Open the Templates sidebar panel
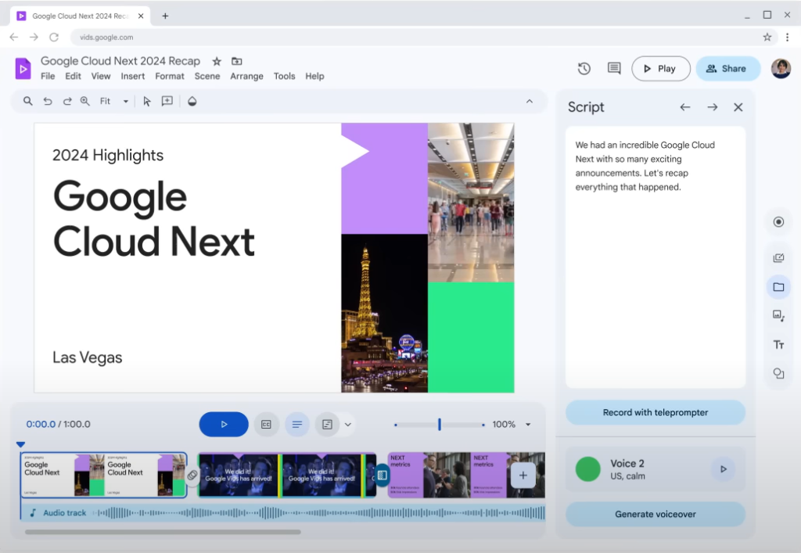Image resolution: width=801 pixels, height=553 pixels. point(778,257)
